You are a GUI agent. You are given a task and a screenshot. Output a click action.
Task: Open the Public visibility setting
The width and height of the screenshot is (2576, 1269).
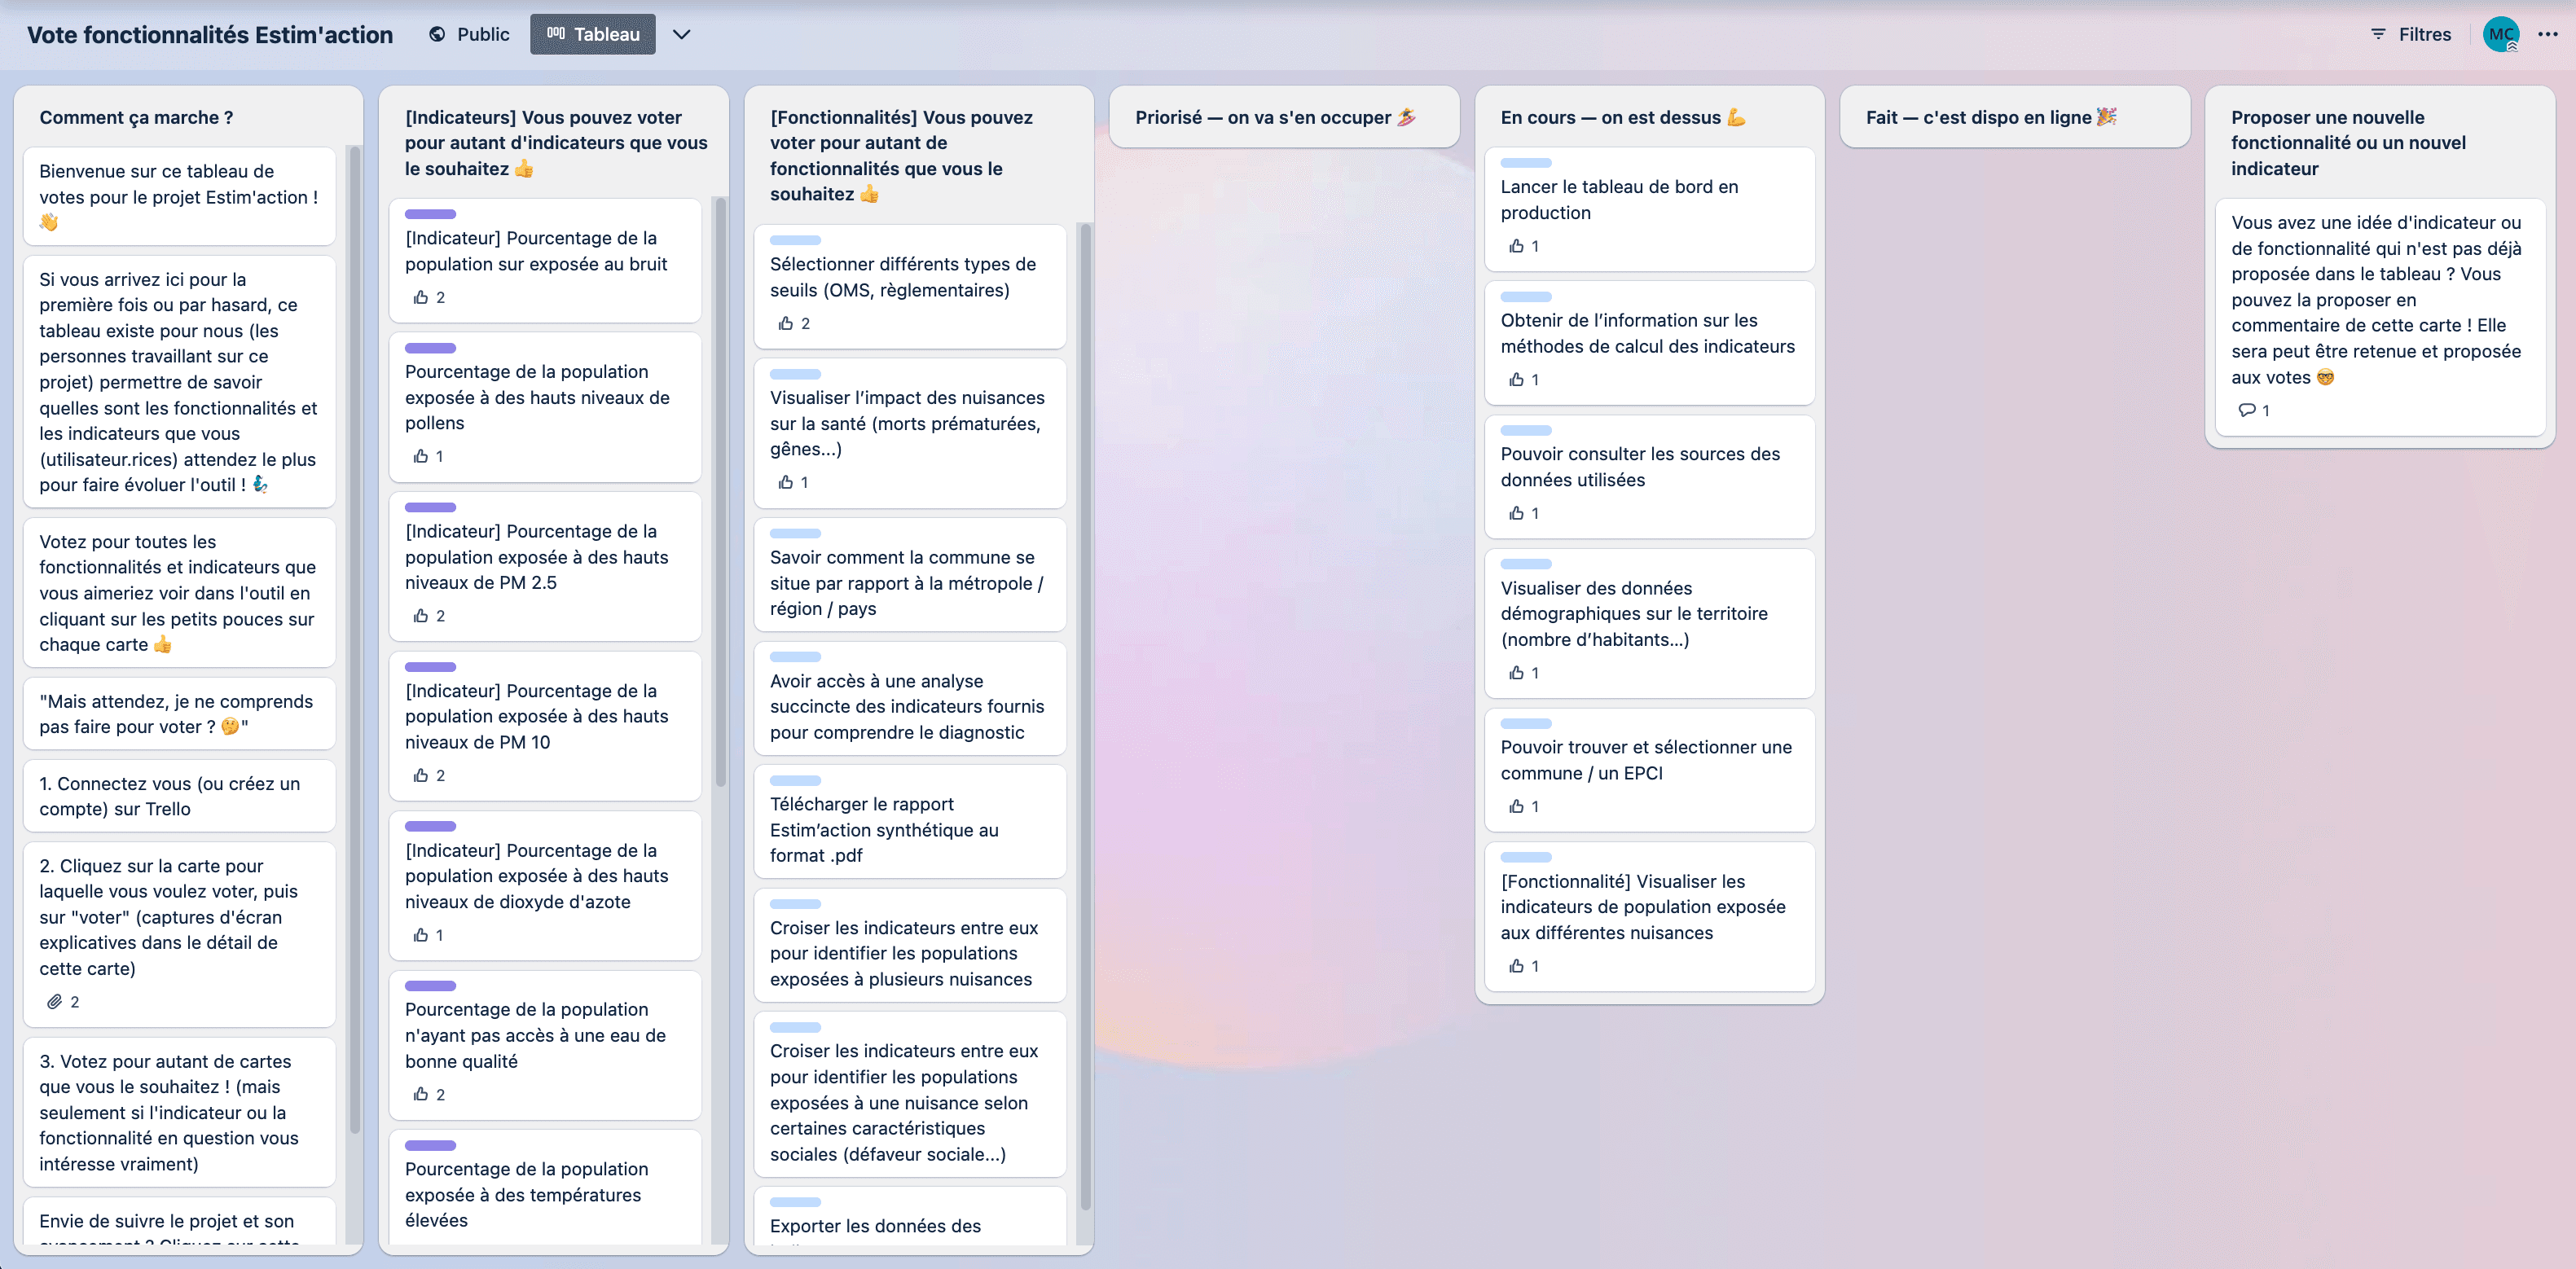pos(470,34)
